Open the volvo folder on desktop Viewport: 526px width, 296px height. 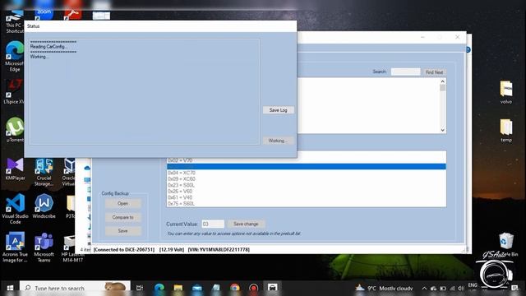pos(506,93)
